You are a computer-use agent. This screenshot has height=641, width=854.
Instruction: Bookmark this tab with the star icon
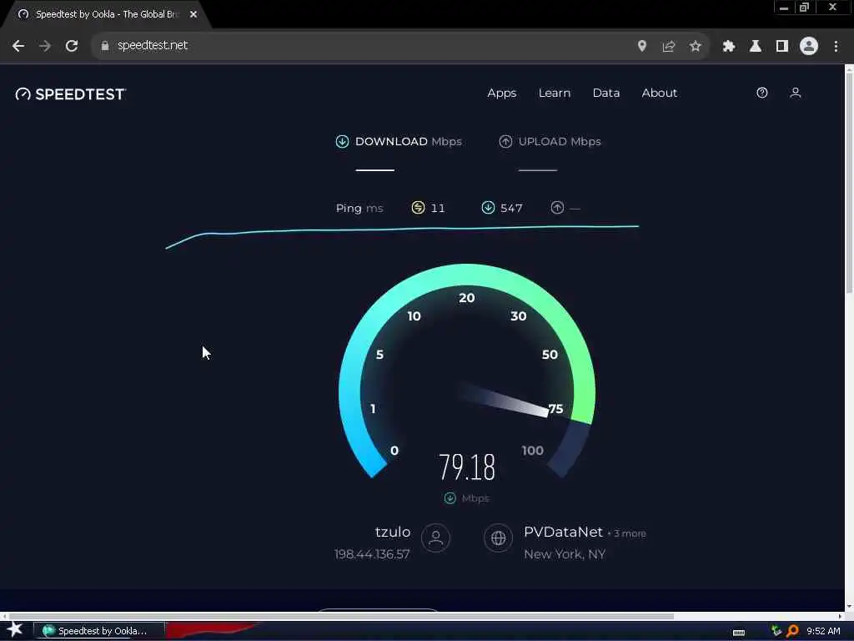pos(695,46)
